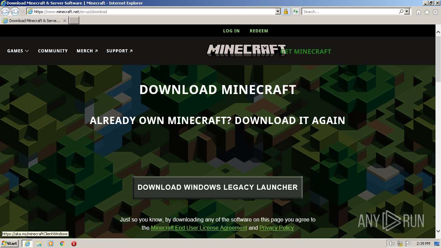441x248 pixels.
Task: Click the Home icon
Action: (x=418, y=12)
